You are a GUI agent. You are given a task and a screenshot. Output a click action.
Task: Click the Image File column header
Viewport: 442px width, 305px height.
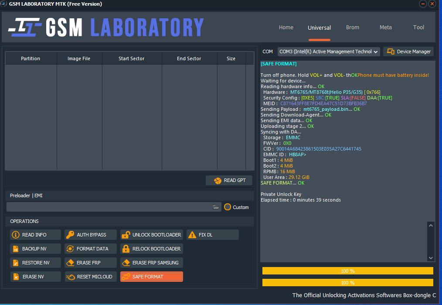point(79,58)
